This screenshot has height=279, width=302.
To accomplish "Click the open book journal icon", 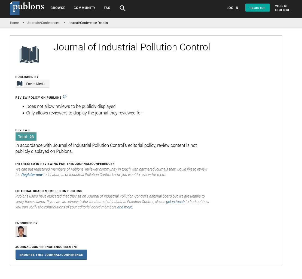I will 29,54.
